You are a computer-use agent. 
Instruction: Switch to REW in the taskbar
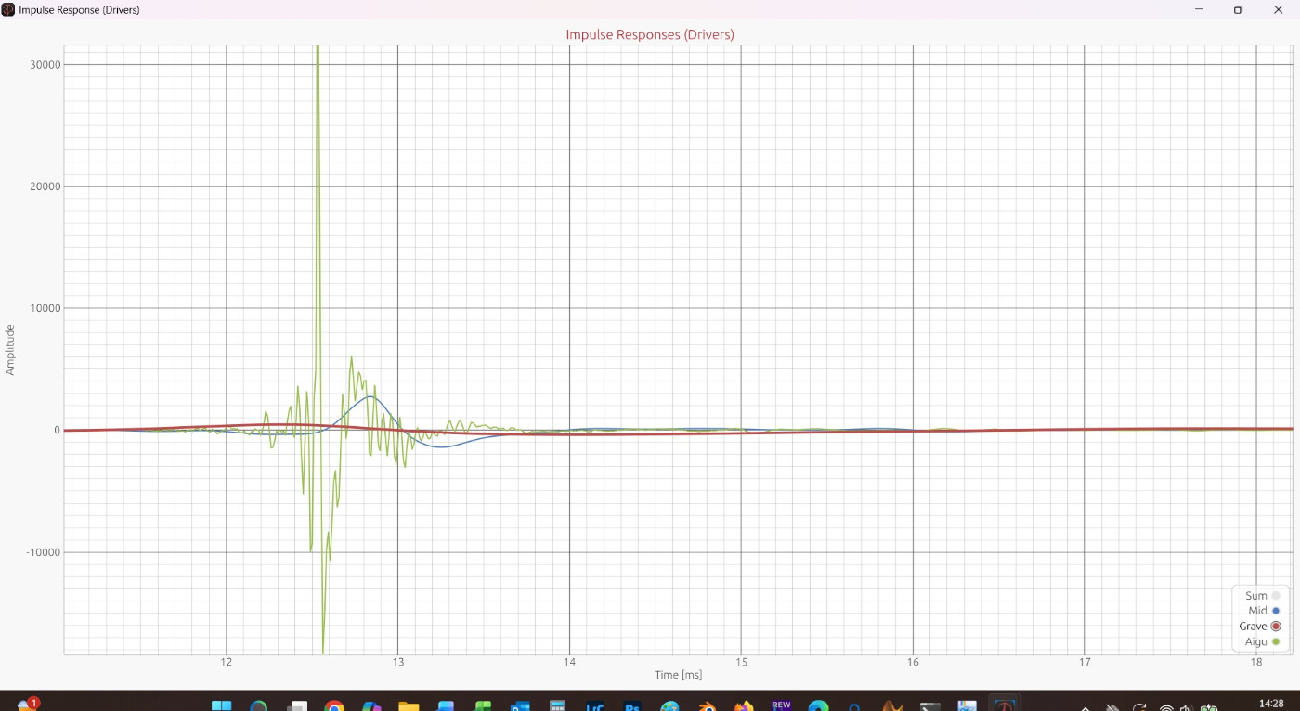coord(781,705)
